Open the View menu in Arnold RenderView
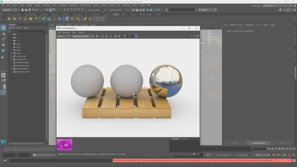Viewport: 297px width, 167px height. [74, 32]
